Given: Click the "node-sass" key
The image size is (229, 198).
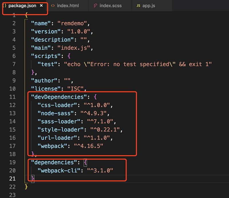Looking at the screenshot, I should click(56, 113).
